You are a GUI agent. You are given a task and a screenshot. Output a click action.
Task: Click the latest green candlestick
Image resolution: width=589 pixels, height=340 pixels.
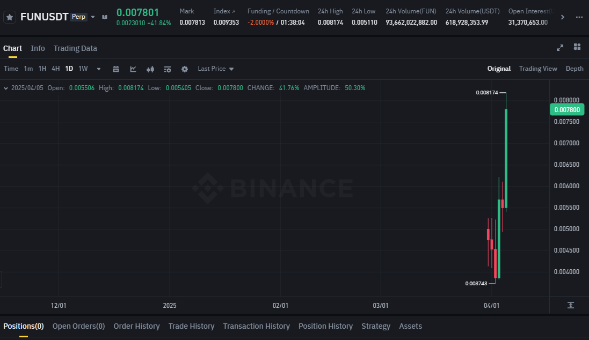(506, 158)
